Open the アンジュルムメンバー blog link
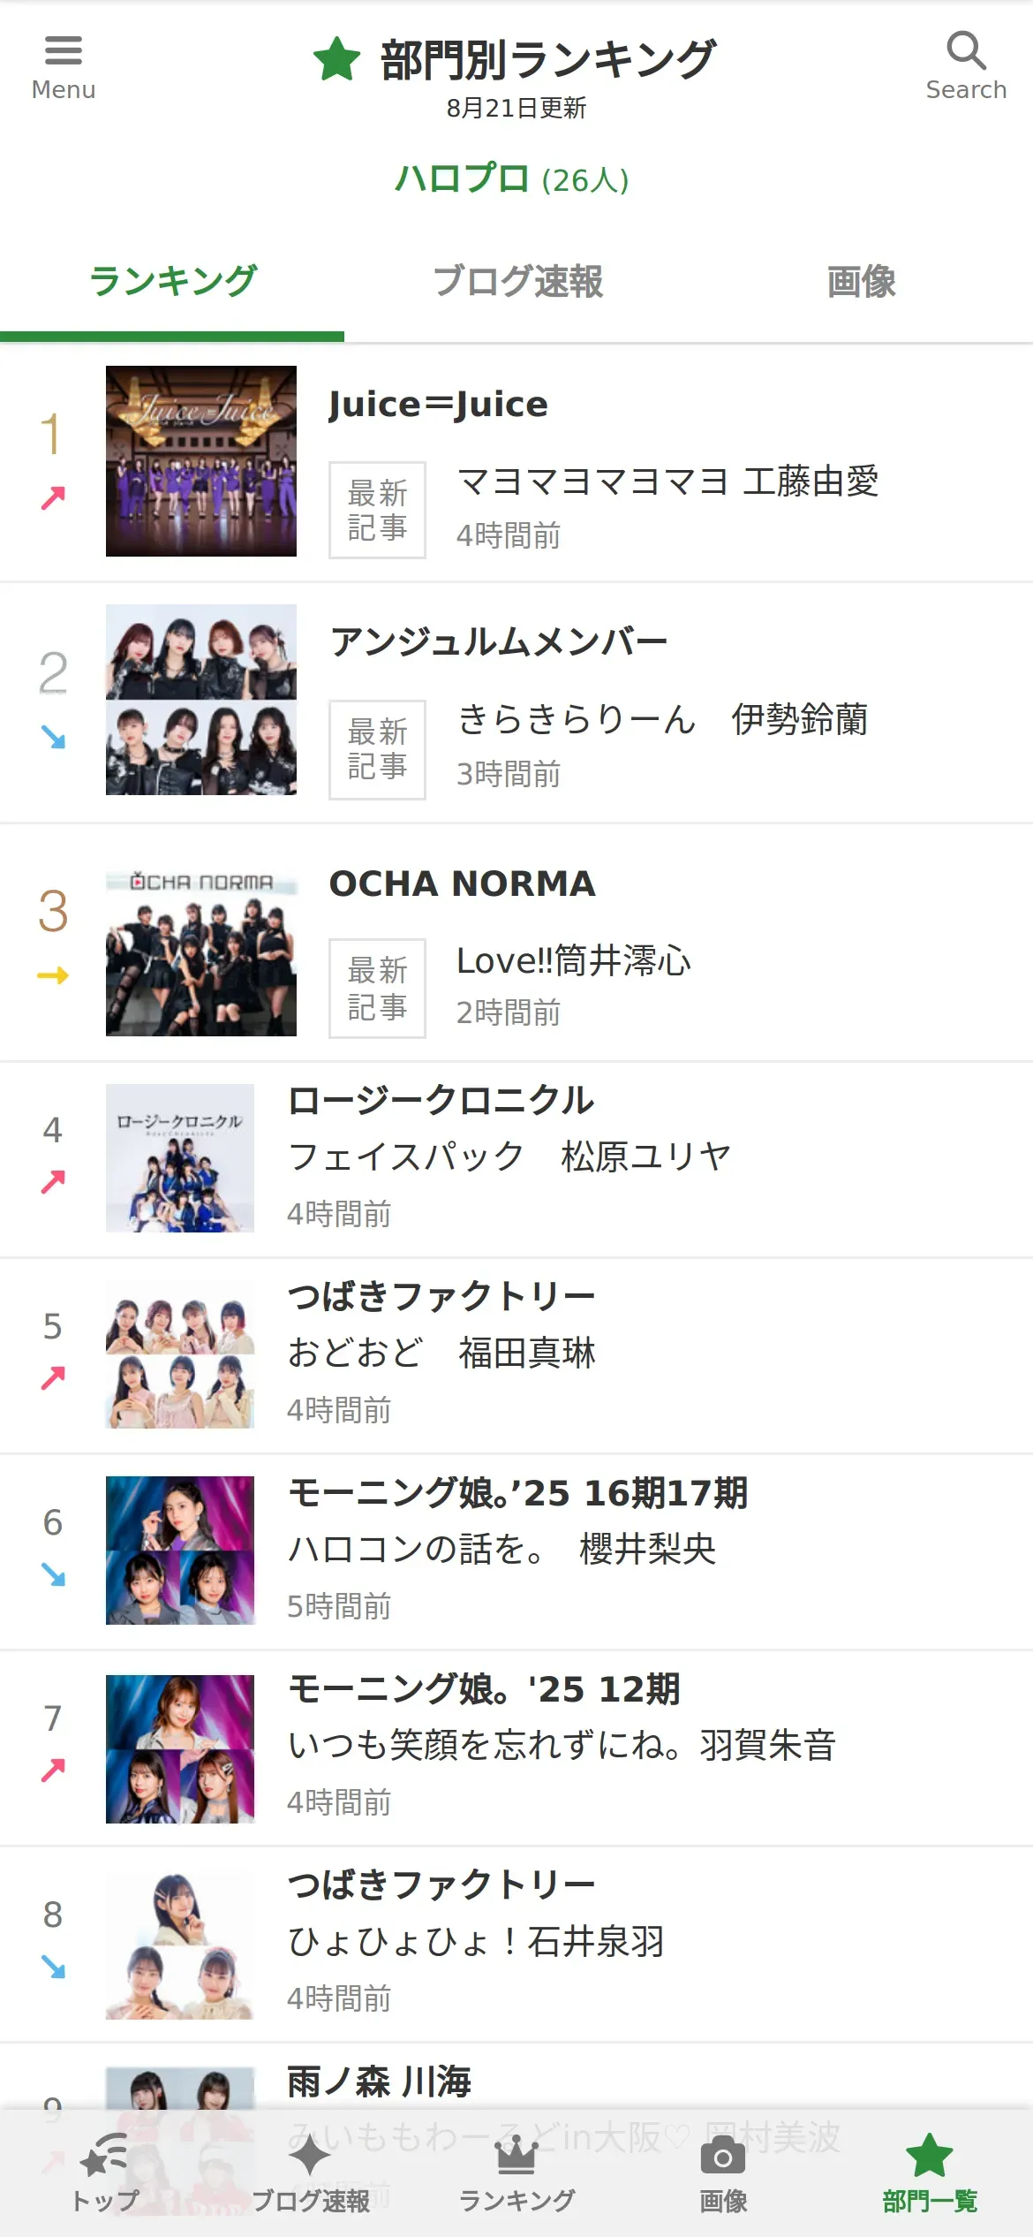This screenshot has width=1033, height=2237. [x=499, y=642]
